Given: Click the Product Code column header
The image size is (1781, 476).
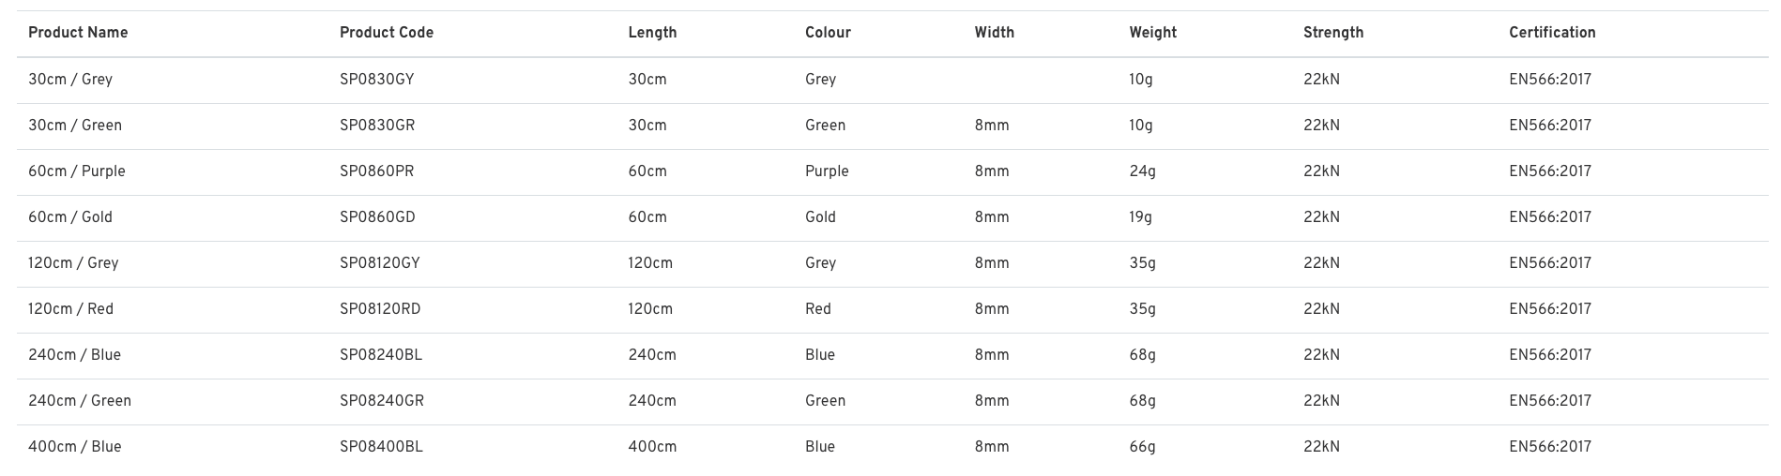Looking at the screenshot, I should pos(387,33).
